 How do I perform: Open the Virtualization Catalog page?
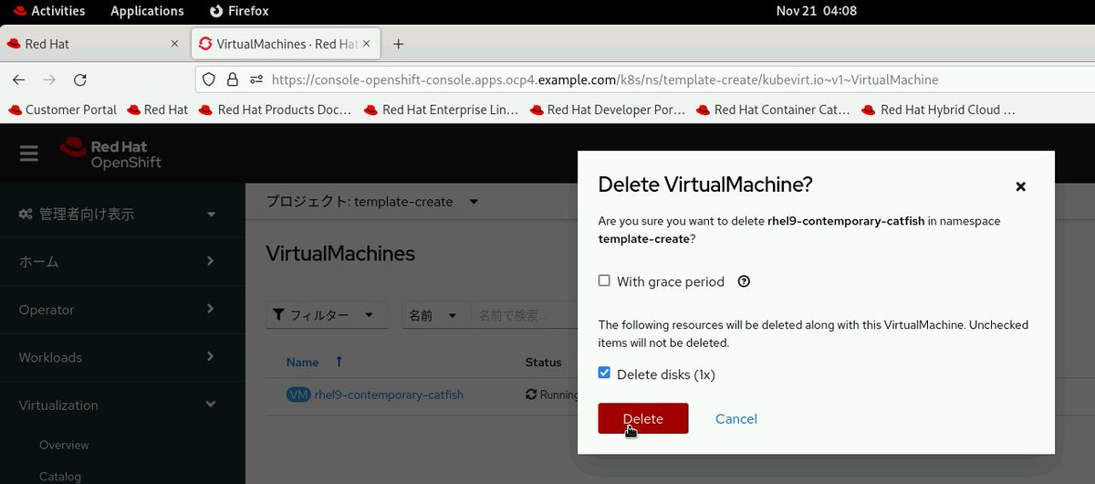click(60, 476)
